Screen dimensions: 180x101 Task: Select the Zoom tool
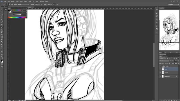(x=2, y=57)
